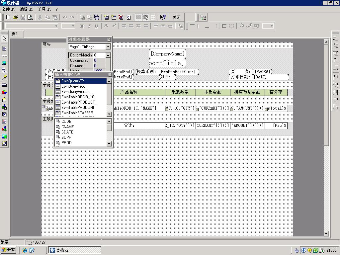
Task: Open the font size dropdown
Action: coord(73,26)
